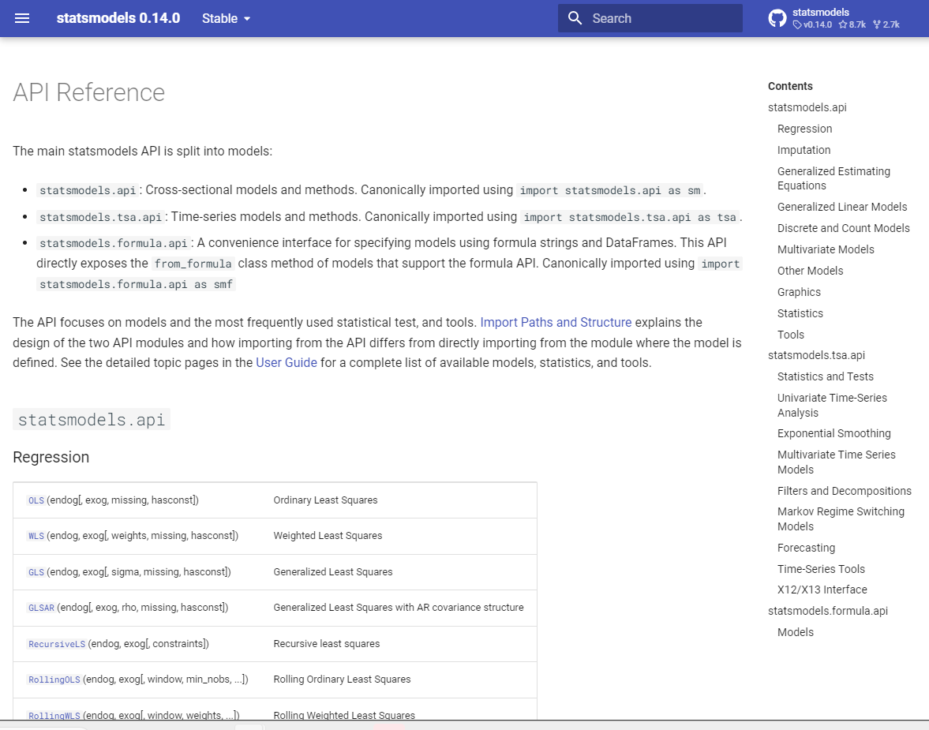
Task: Jump to Statistics and Tests section
Action: (826, 376)
